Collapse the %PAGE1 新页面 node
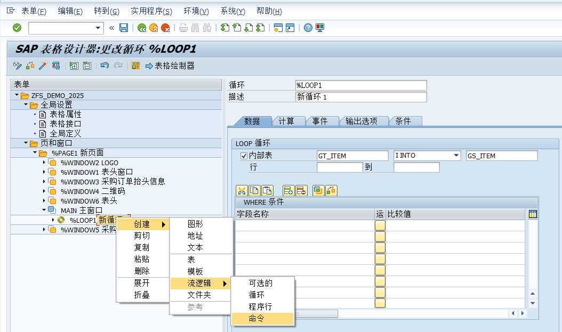 click(x=35, y=152)
